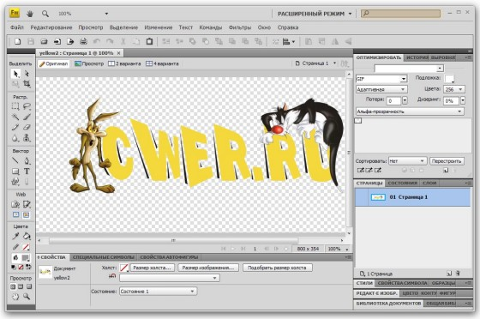Switch to the СЛОИ panel tab
480x319 pixels.
[x=429, y=183]
